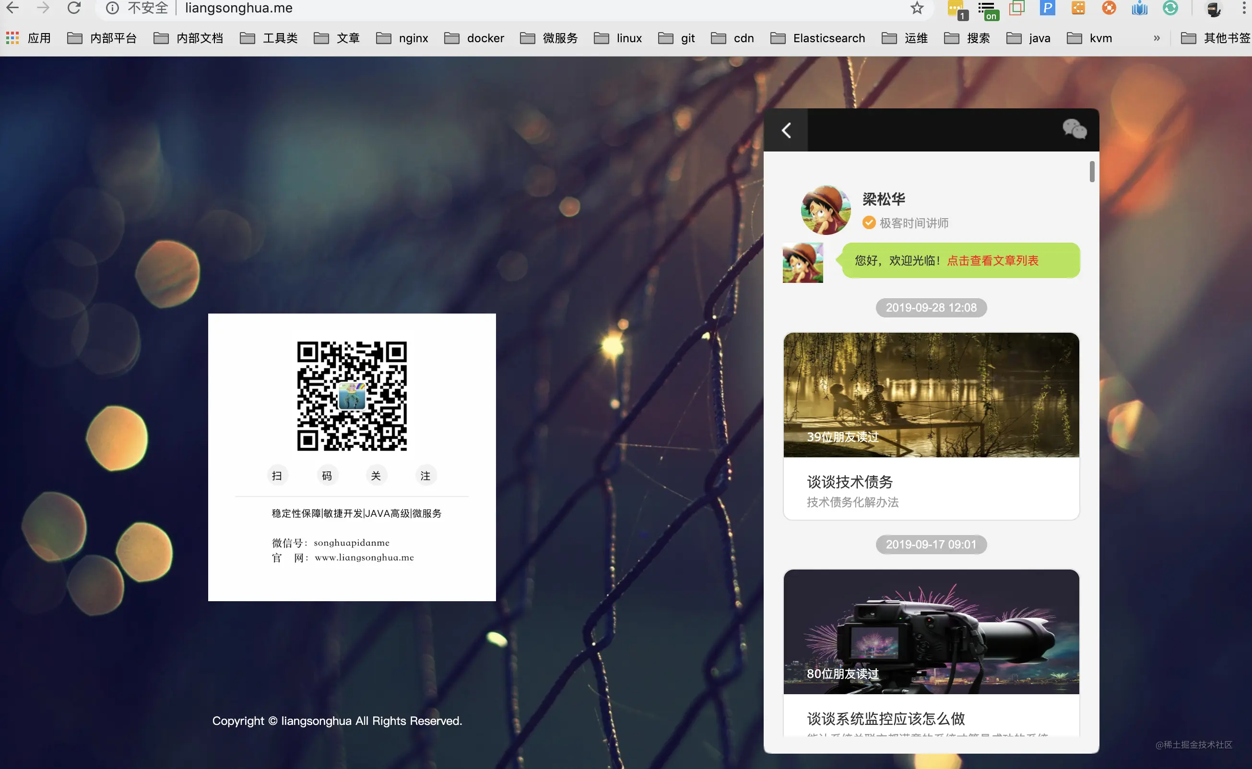1252x769 pixels.
Task: Click the large round avatar of 梁松华
Action: tap(826, 210)
